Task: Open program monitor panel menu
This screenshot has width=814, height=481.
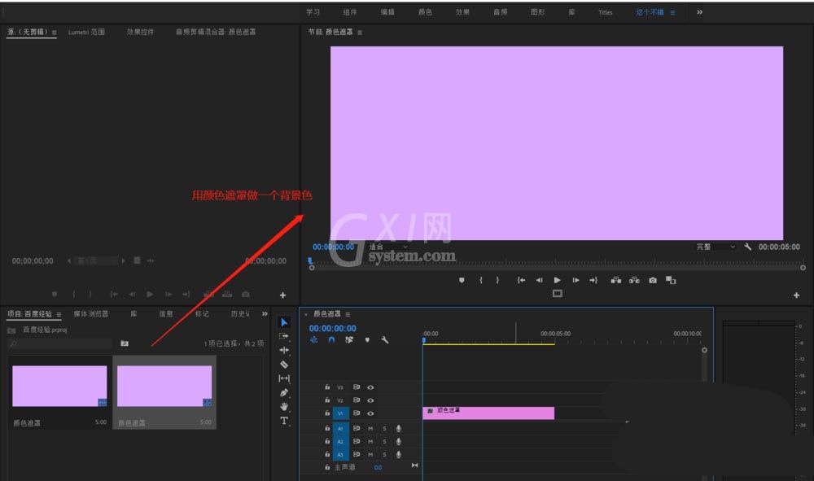Action: (360, 33)
